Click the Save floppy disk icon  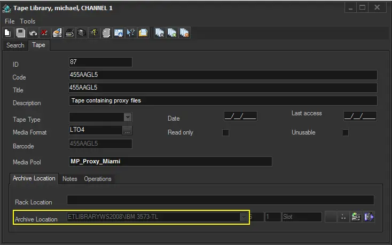point(20,33)
